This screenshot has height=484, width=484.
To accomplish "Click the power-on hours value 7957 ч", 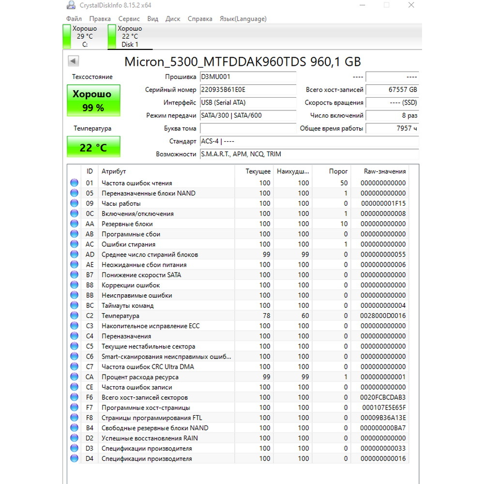I will coord(392,128).
